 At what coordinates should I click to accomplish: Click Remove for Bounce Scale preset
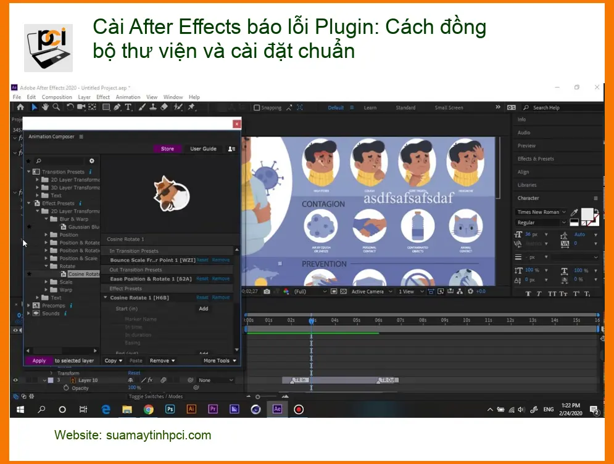pyautogui.click(x=221, y=260)
